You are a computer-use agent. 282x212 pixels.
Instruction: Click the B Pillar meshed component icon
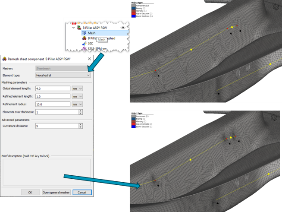pos(84,38)
